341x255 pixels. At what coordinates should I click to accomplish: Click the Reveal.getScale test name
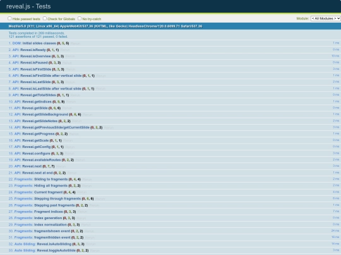pyautogui.click(x=35, y=140)
